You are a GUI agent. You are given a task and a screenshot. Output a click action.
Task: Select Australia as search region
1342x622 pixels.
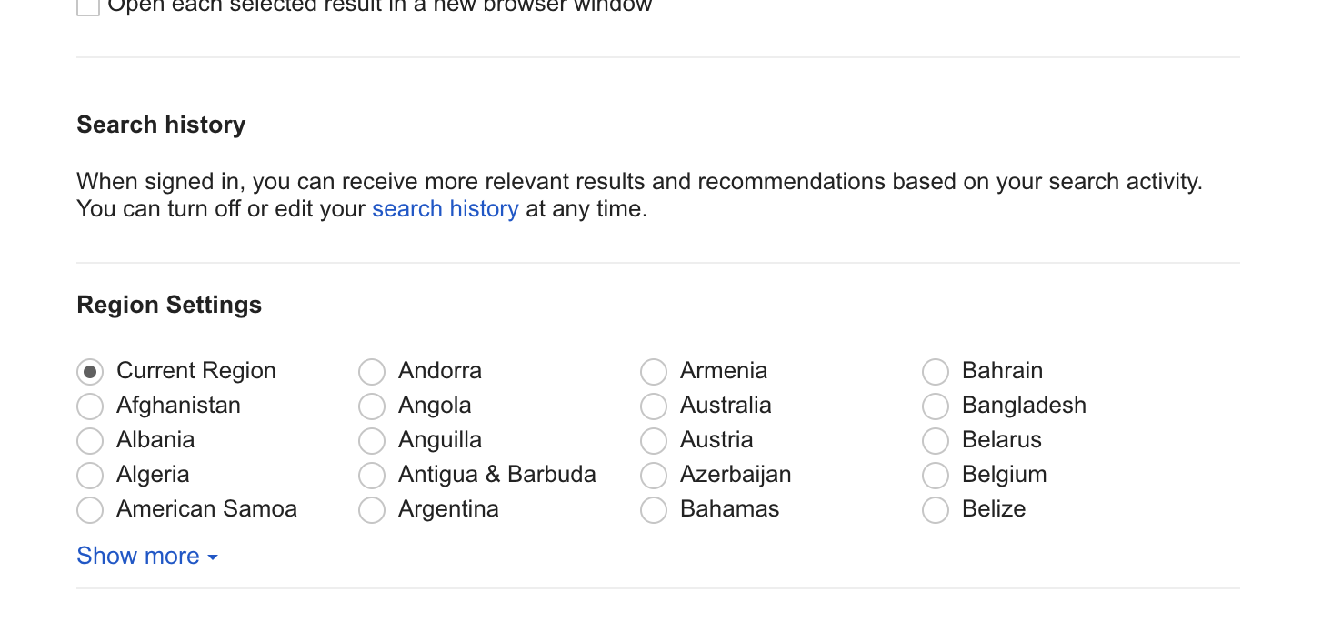654,406
